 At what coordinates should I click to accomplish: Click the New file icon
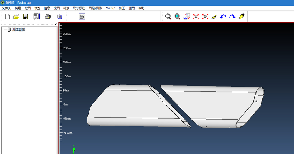click(x=7, y=16)
